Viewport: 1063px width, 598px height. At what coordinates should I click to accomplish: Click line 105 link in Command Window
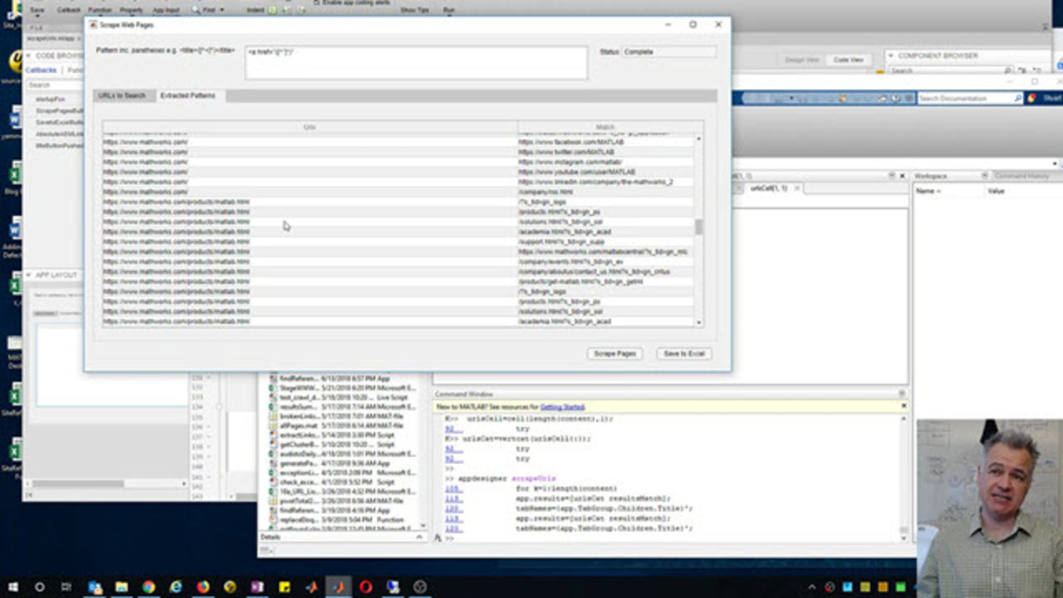pos(453,488)
